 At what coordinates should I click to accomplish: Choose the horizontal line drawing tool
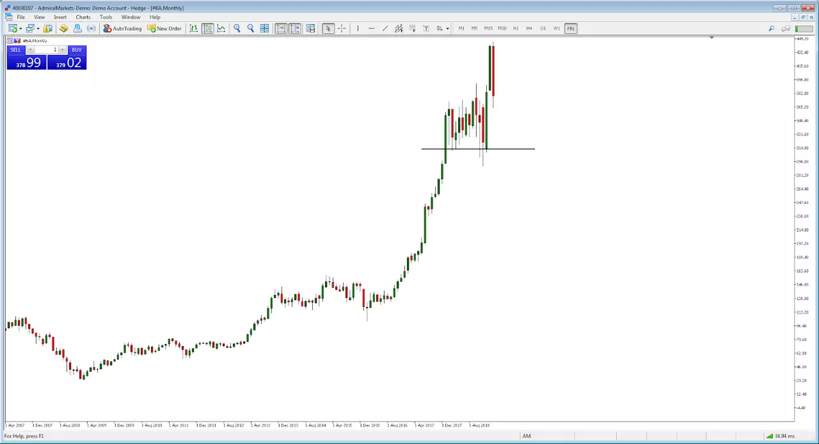click(x=371, y=28)
